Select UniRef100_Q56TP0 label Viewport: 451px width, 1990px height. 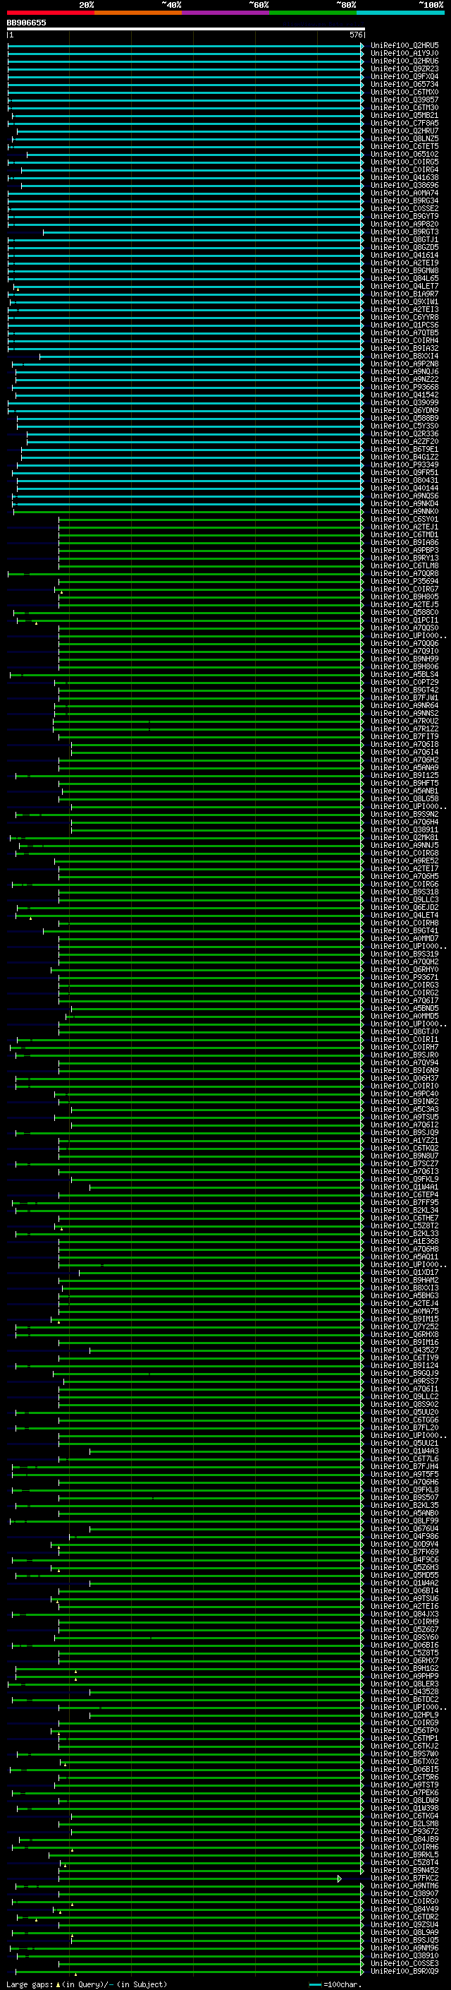[404, 1730]
